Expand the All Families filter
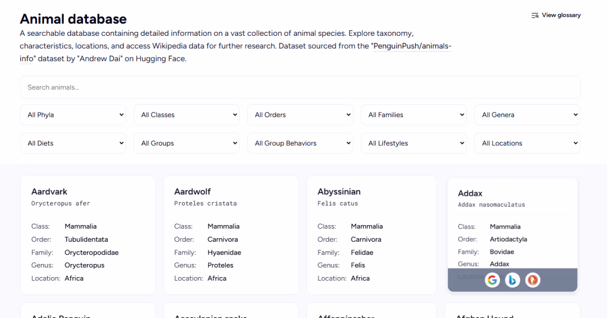The image size is (607, 318). click(414, 115)
